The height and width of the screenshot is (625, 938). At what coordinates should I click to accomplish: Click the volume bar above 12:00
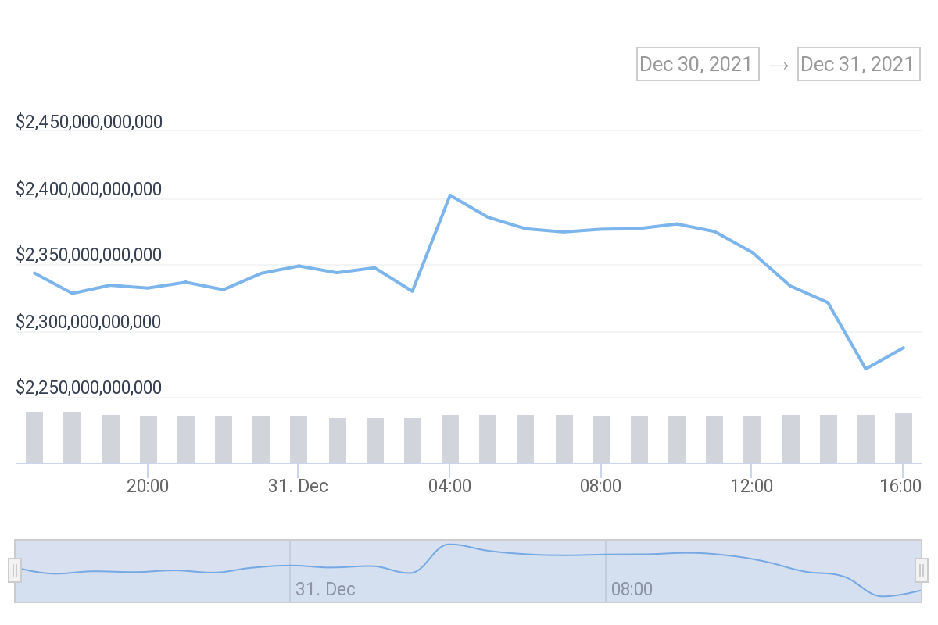(752, 439)
